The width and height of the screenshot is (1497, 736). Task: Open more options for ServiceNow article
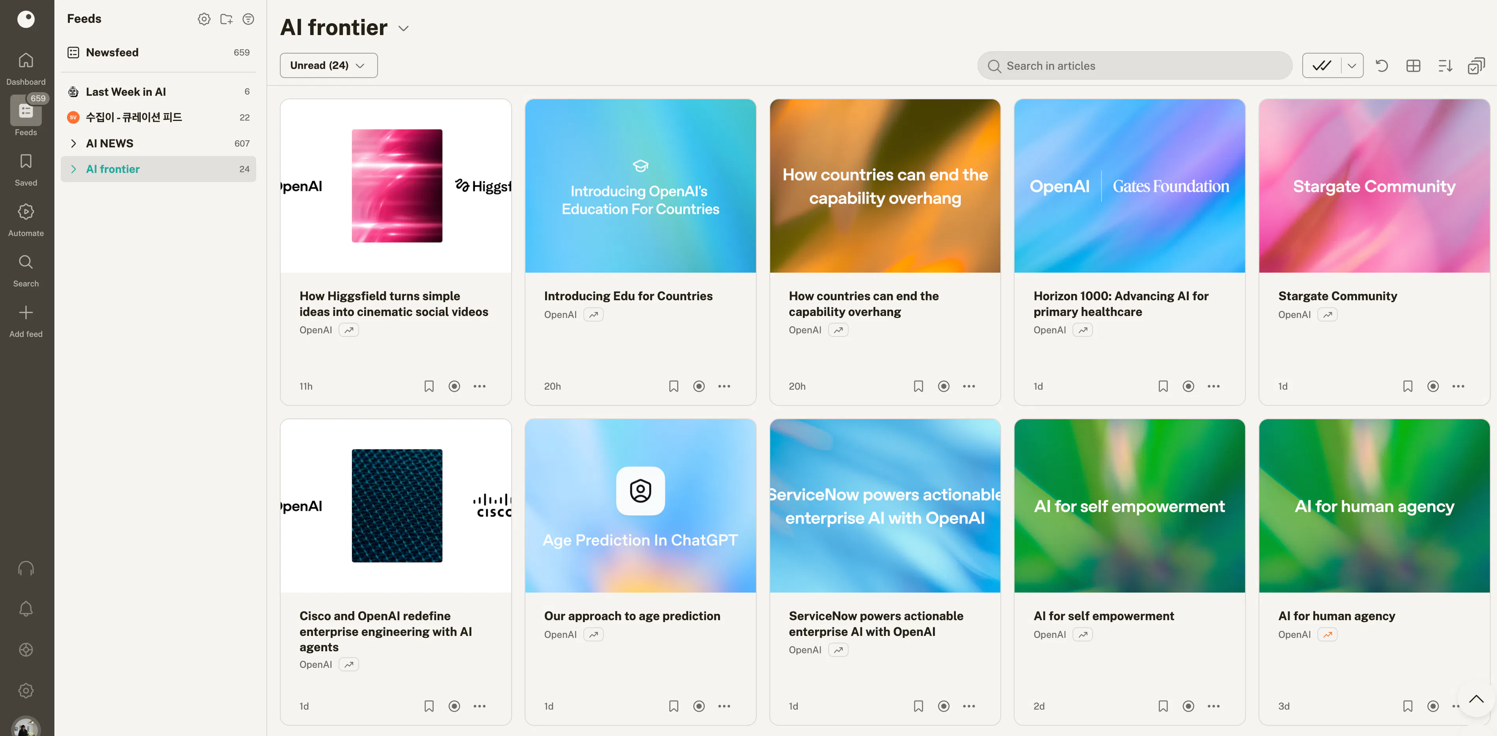[969, 706]
